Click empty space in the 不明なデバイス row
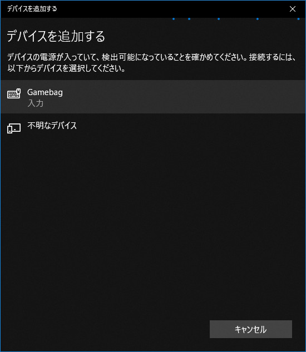This screenshot has height=352, width=306. [180, 128]
